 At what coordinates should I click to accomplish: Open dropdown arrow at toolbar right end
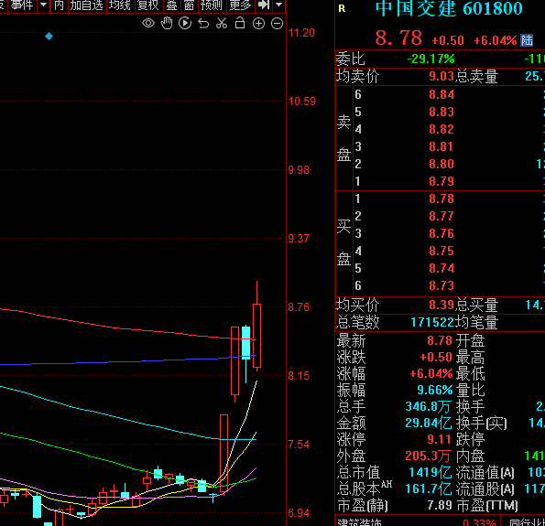coord(278,5)
